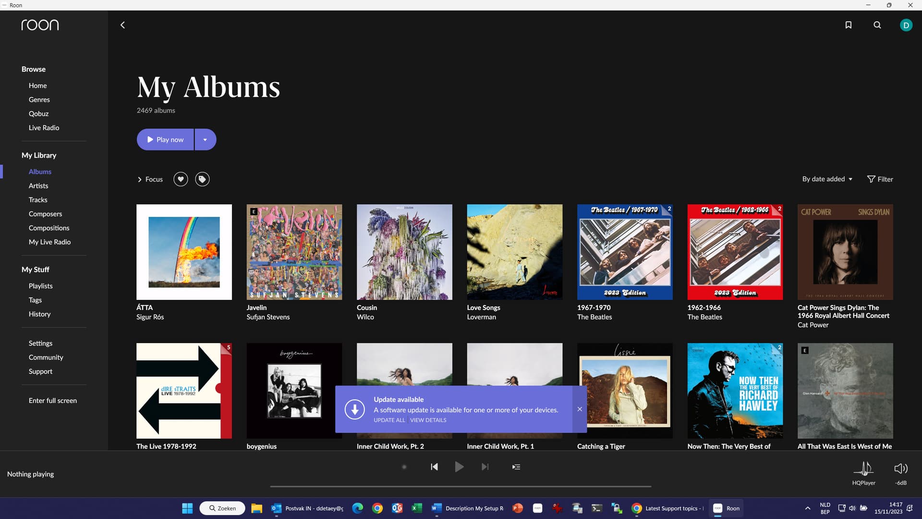The width and height of the screenshot is (922, 519).
Task: Go to Home in sidebar
Action: coord(37,86)
